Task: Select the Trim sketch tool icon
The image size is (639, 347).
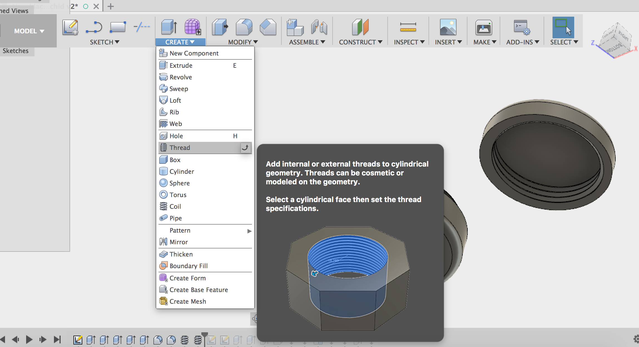Action: (x=142, y=27)
